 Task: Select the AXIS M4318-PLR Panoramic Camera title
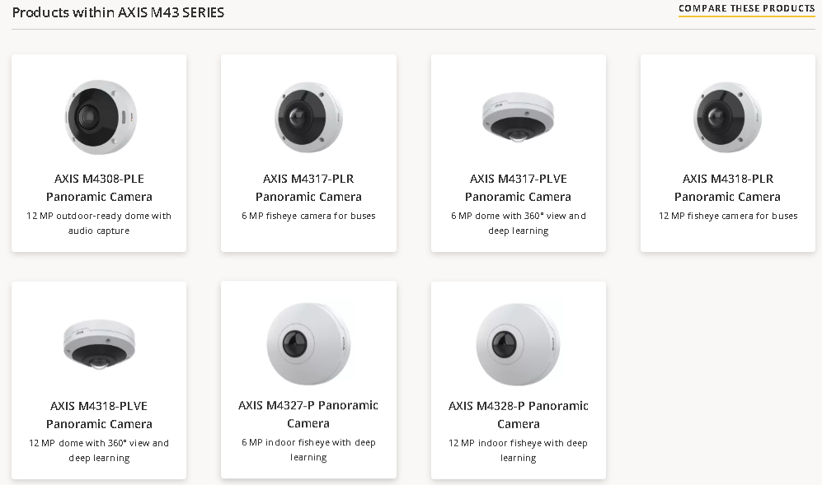coord(727,188)
